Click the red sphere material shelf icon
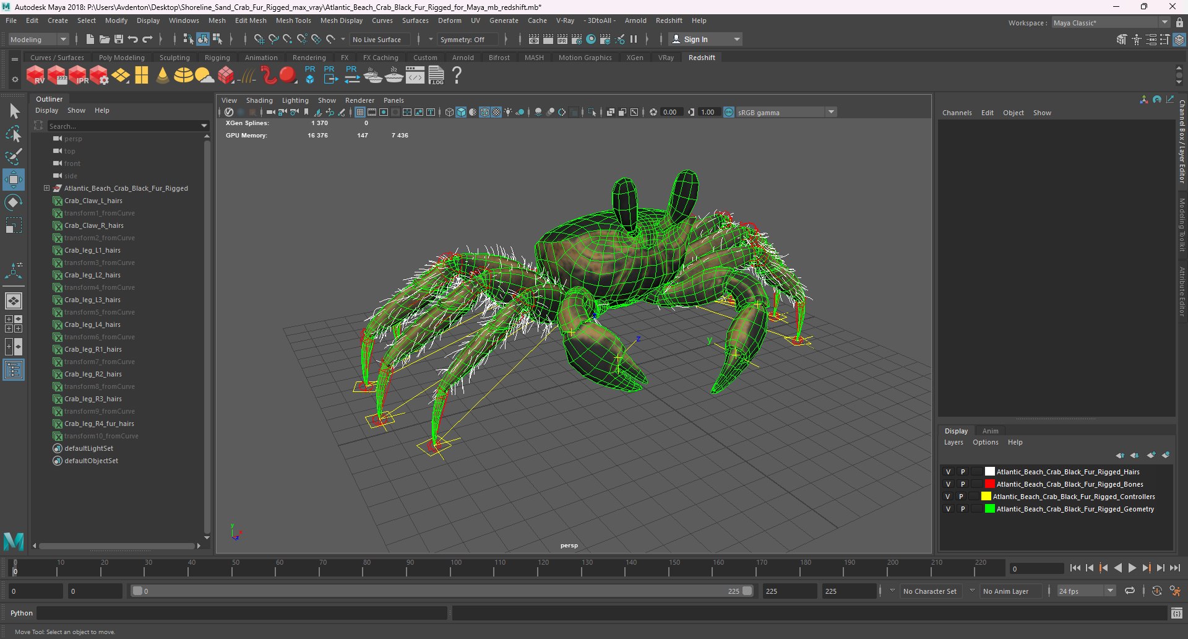This screenshot has width=1188, height=639. [x=288, y=76]
